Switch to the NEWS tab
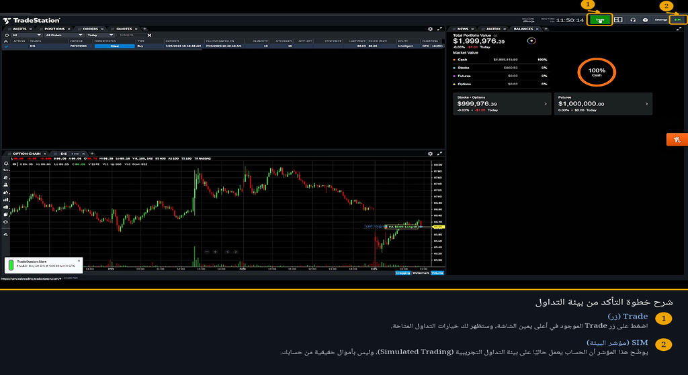The height and width of the screenshot is (375, 688). click(462, 29)
